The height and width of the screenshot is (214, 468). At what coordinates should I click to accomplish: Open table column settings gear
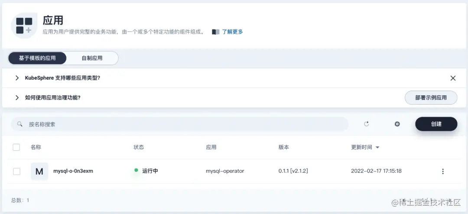pos(397,124)
